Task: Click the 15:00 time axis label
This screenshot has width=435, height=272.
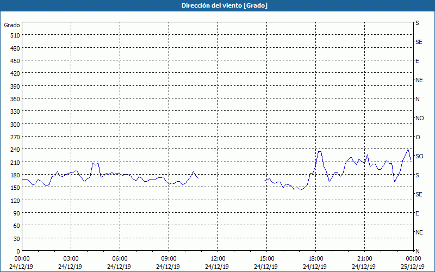Action: click(266, 259)
